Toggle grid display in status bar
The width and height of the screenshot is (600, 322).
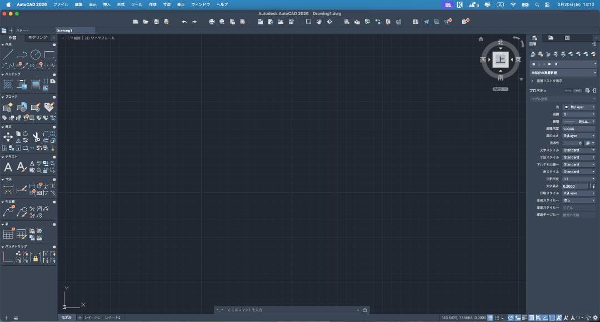coord(491,318)
